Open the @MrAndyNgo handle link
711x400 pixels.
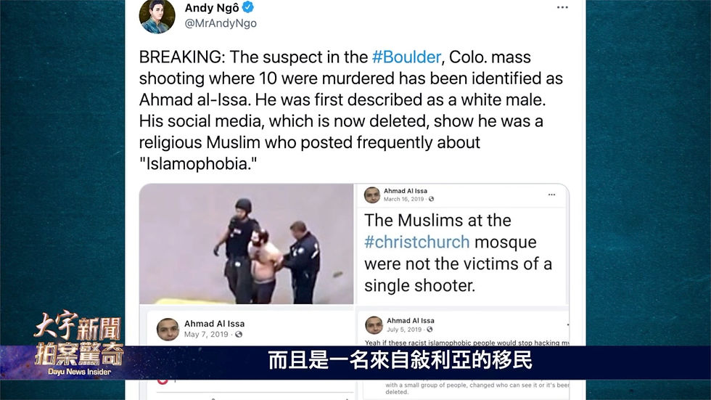point(221,23)
